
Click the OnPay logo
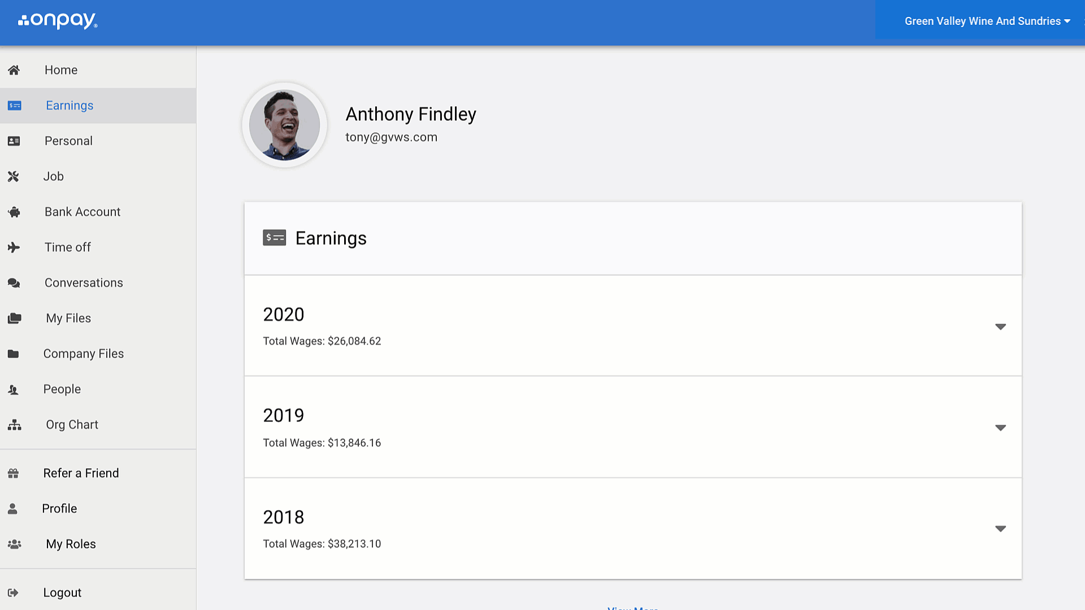[58, 21]
